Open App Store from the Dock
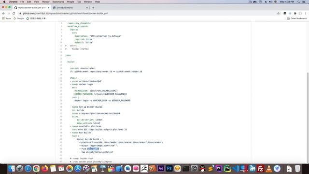309x174 pixels. tap(78, 169)
